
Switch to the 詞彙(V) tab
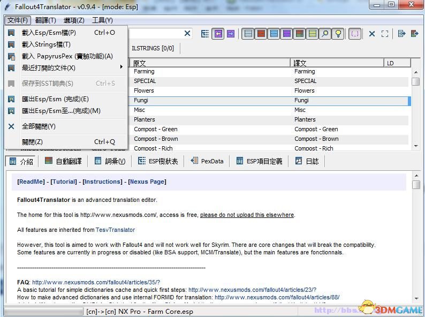point(110,161)
